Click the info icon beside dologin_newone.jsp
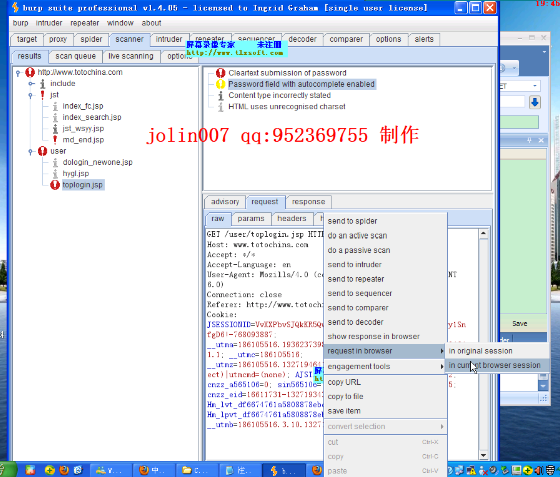This screenshot has height=477, width=560. coord(55,162)
